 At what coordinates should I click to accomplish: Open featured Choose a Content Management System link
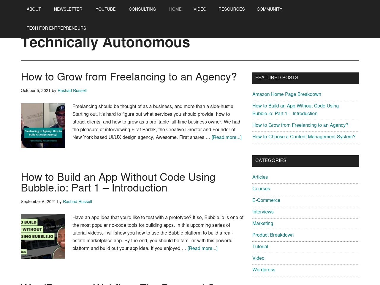304,137
